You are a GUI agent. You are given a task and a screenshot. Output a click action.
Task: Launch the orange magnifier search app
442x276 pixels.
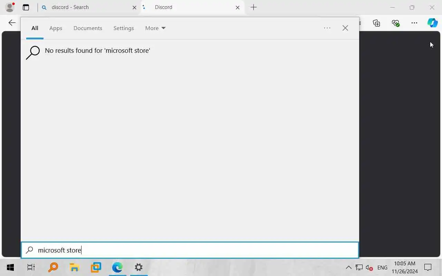click(x=53, y=267)
